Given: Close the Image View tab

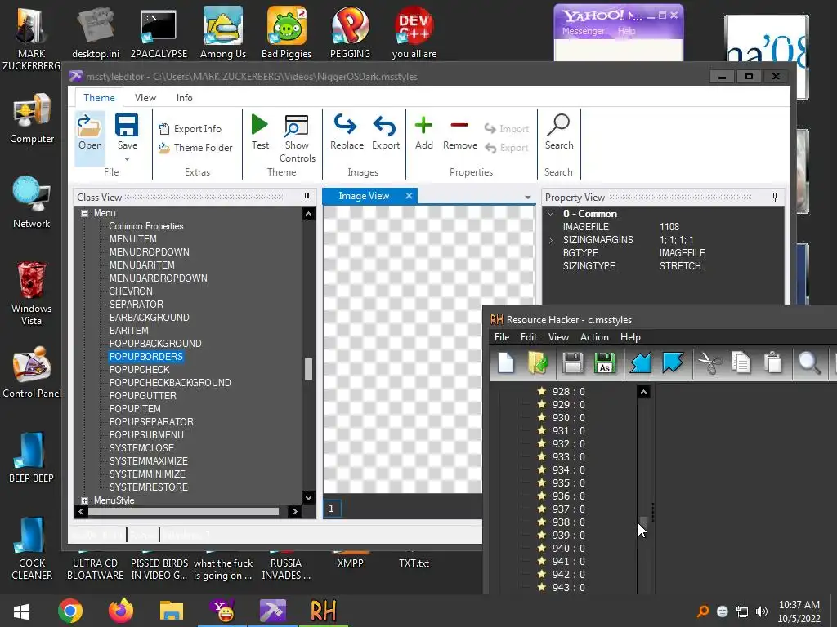Looking at the screenshot, I should coord(409,196).
